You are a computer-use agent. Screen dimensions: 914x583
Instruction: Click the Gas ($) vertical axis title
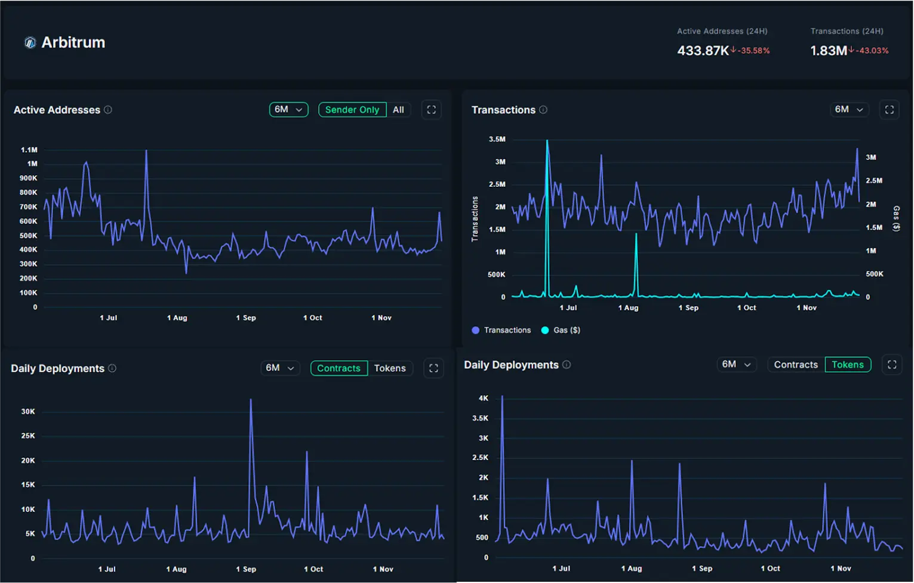pos(896,218)
